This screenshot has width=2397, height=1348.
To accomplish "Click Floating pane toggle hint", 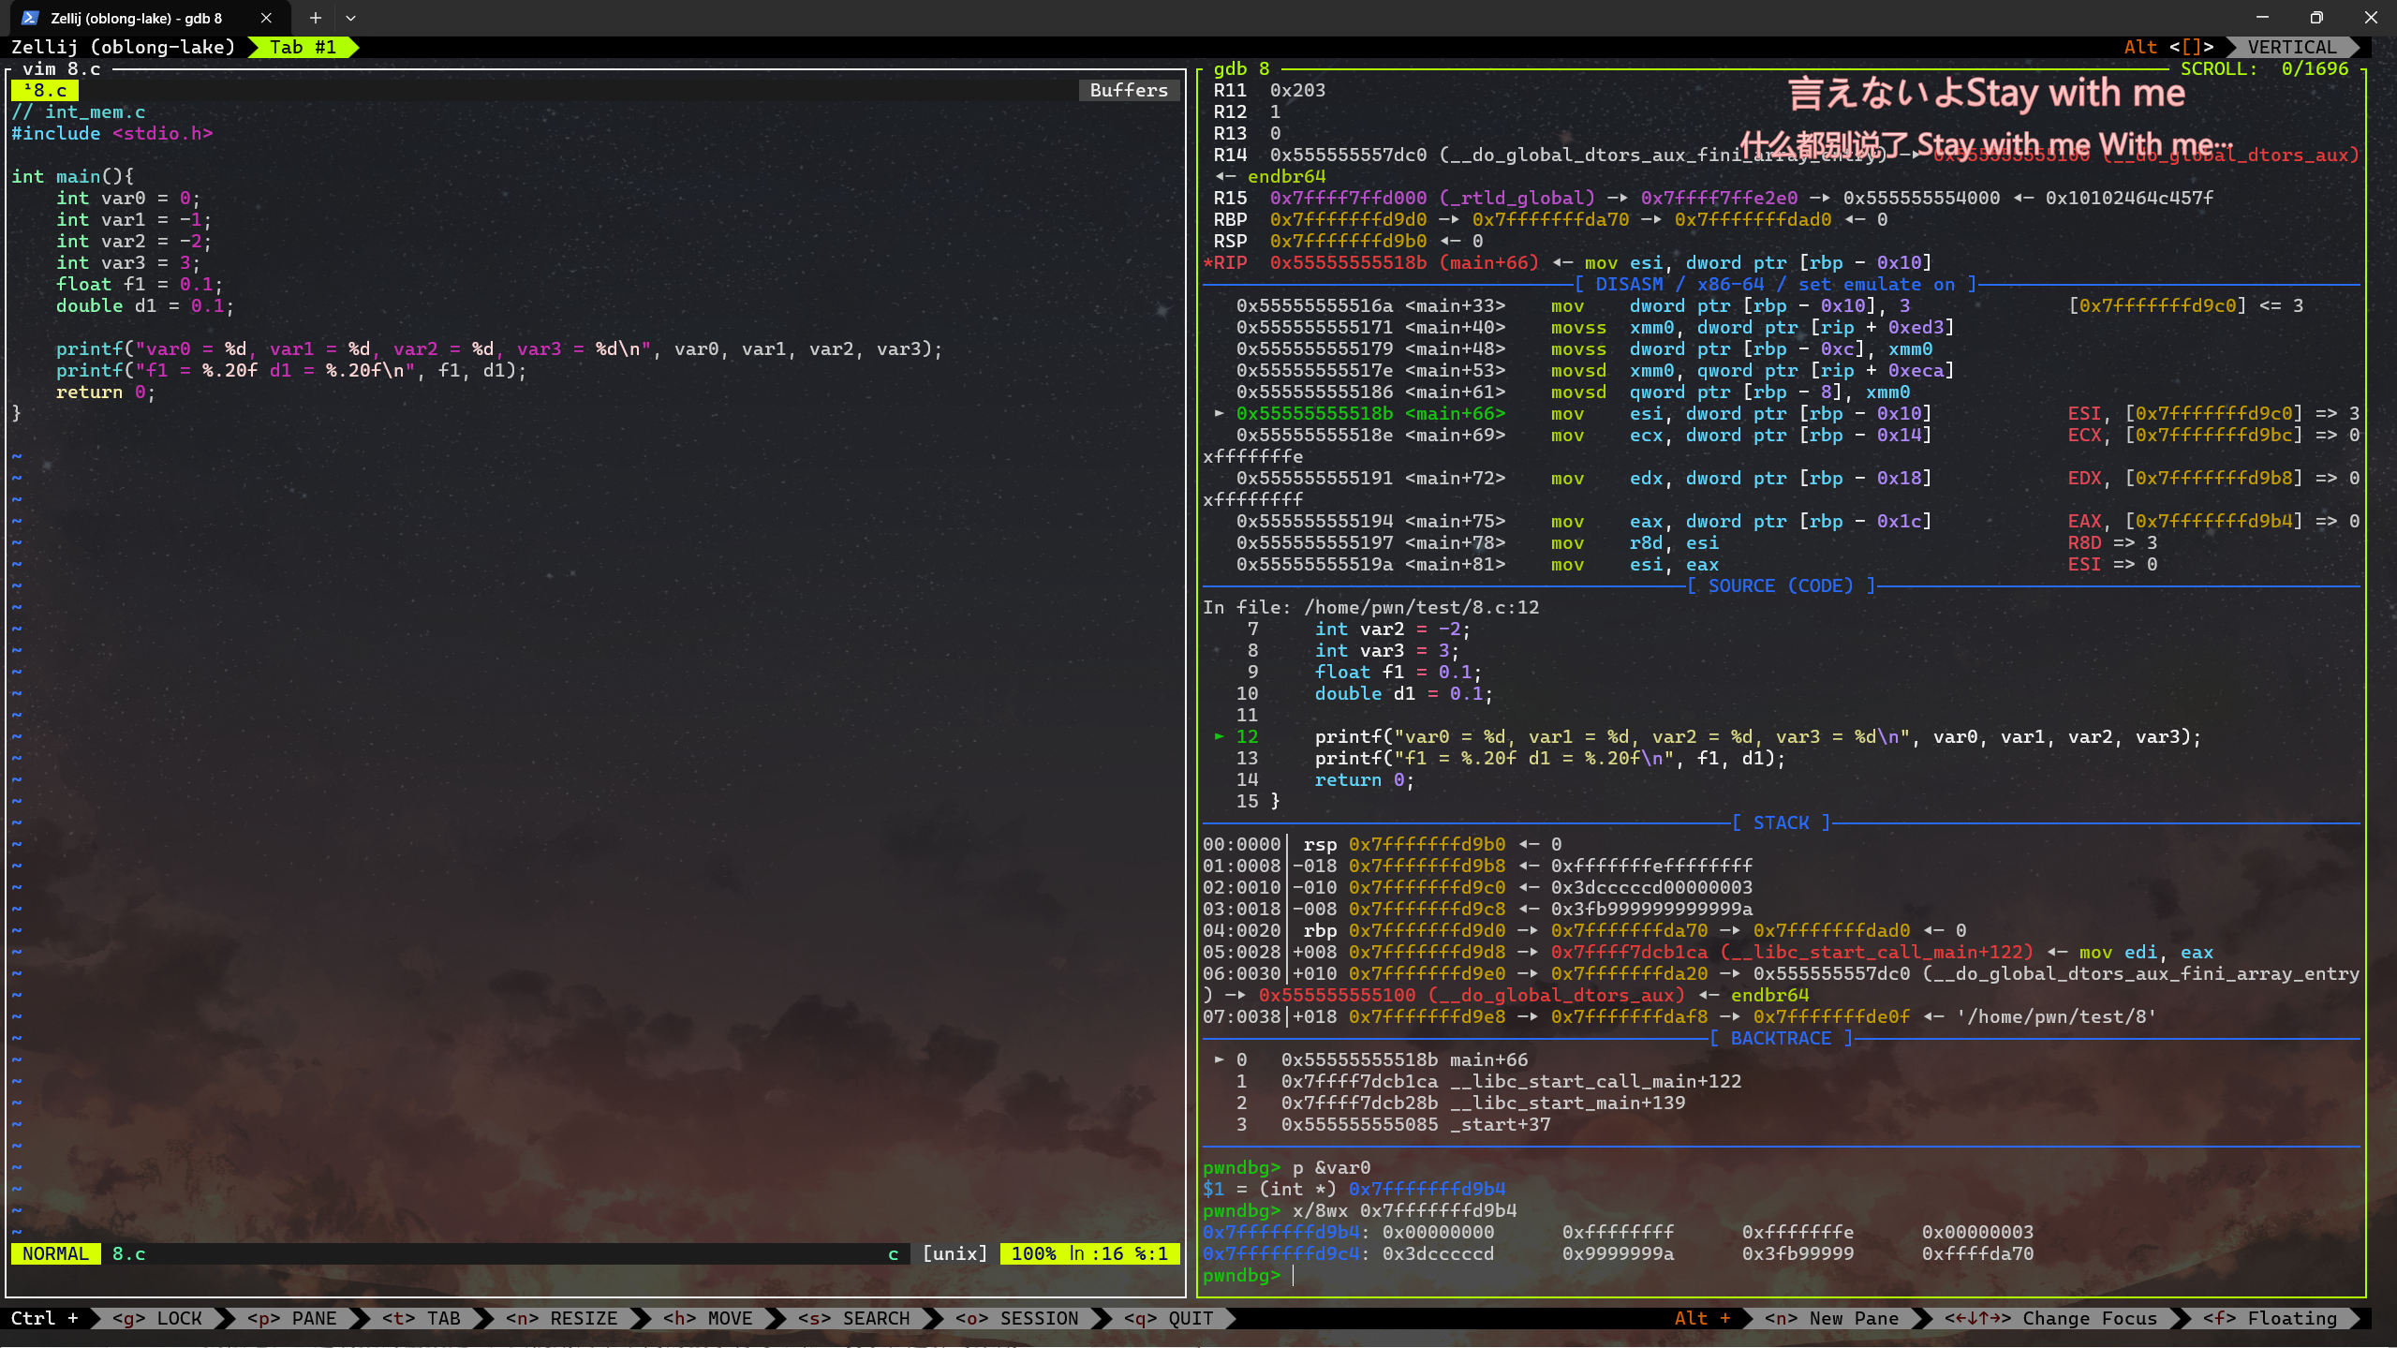I will [x=2270, y=1318].
